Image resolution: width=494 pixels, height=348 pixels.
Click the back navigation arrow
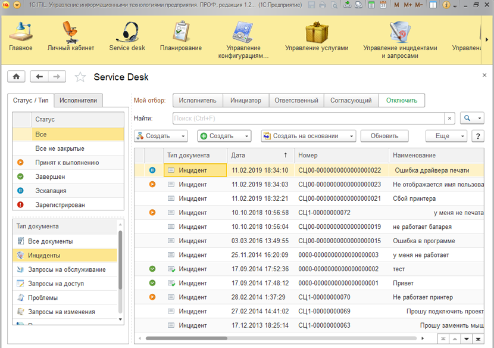tap(40, 77)
